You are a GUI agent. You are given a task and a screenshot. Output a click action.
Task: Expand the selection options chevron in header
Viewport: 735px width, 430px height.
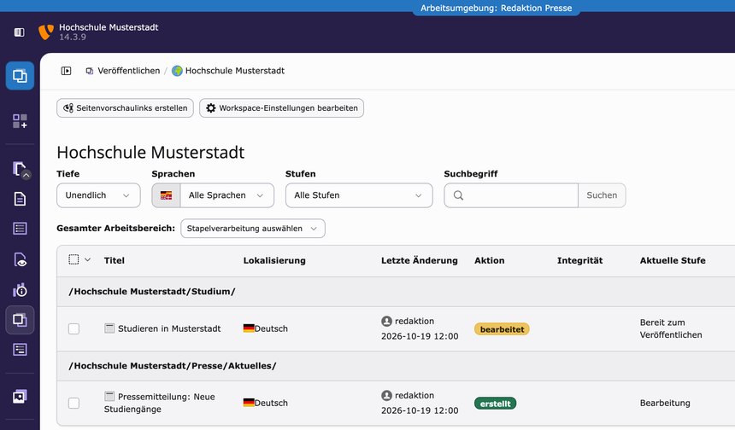(87, 259)
